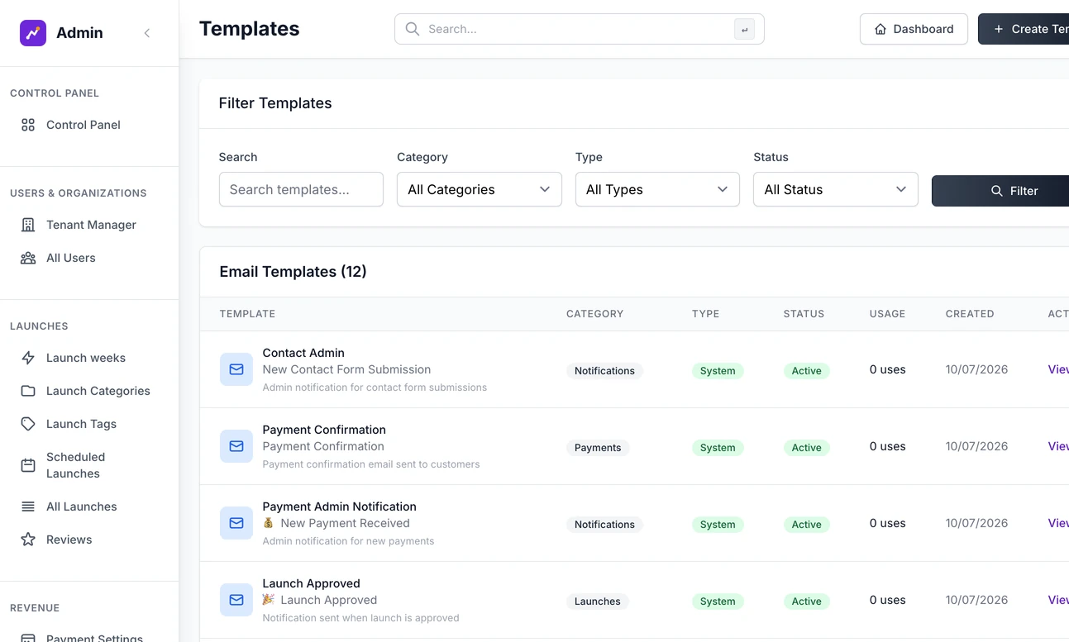Click the Launch weeks lightning icon

click(28, 358)
